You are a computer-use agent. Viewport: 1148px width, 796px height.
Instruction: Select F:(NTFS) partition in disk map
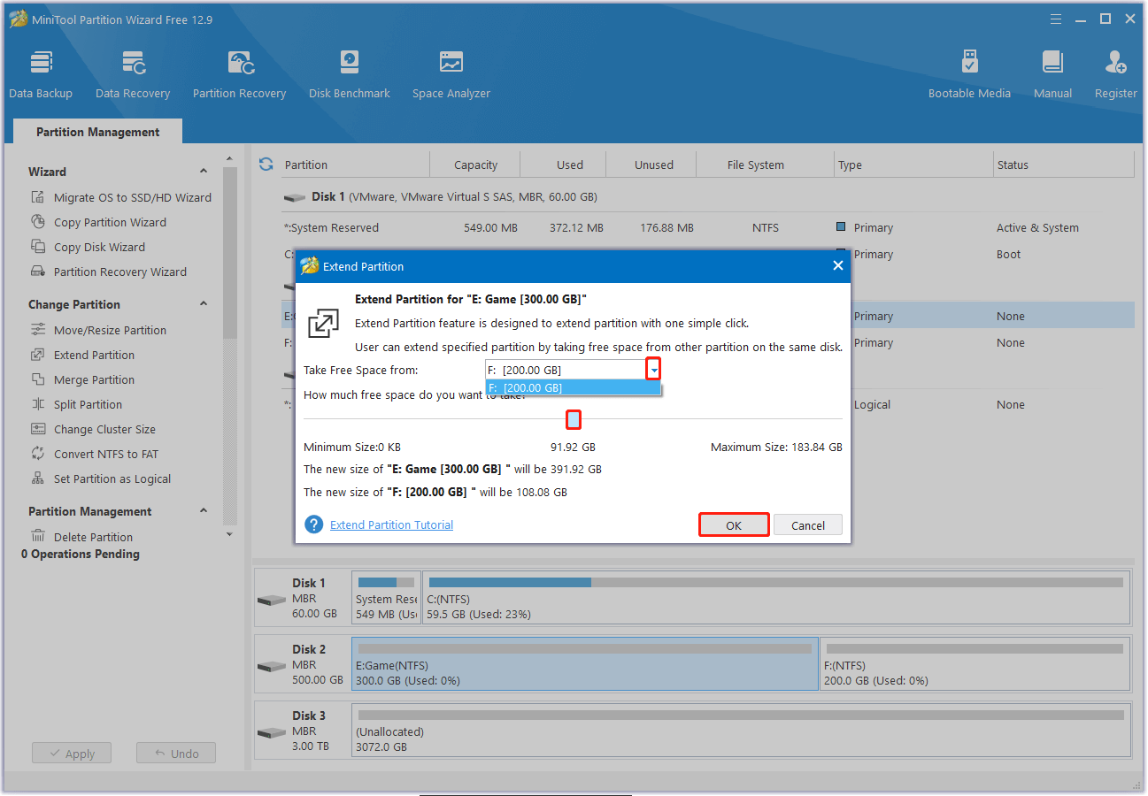[x=975, y=664]
